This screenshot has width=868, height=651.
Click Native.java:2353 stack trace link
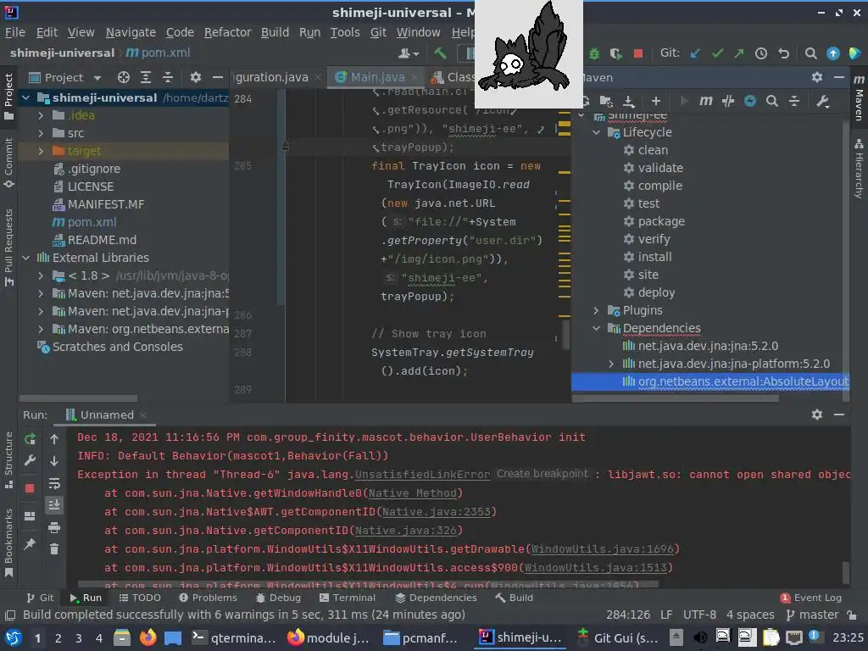tap(437, 512)
